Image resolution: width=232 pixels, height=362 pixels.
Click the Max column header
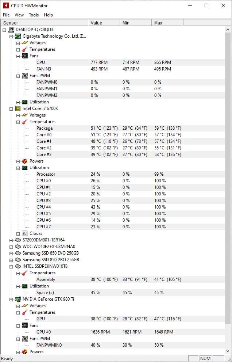pyautogui.click(x=167, y=23)
